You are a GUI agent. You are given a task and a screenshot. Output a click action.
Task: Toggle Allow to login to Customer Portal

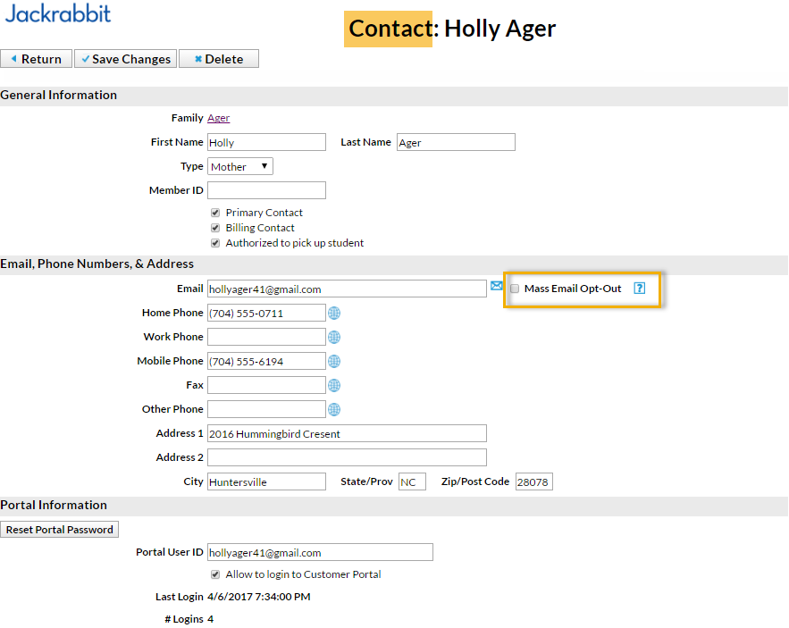coord(215,574)
